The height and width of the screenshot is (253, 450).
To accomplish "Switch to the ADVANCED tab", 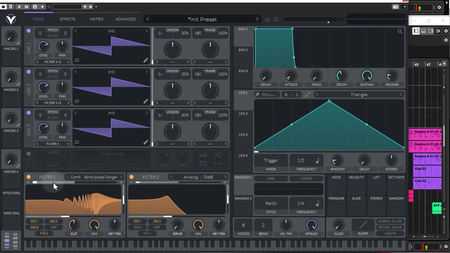I will coord(126,19).
